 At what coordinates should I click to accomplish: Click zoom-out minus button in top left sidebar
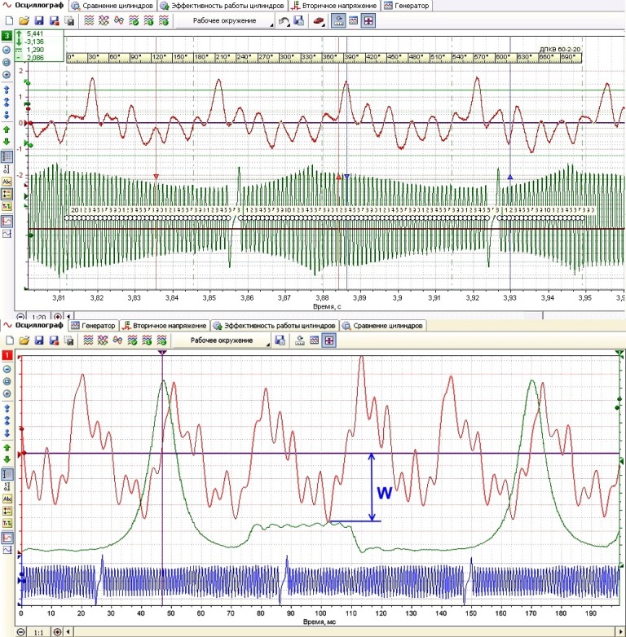[x=7, y=50]
